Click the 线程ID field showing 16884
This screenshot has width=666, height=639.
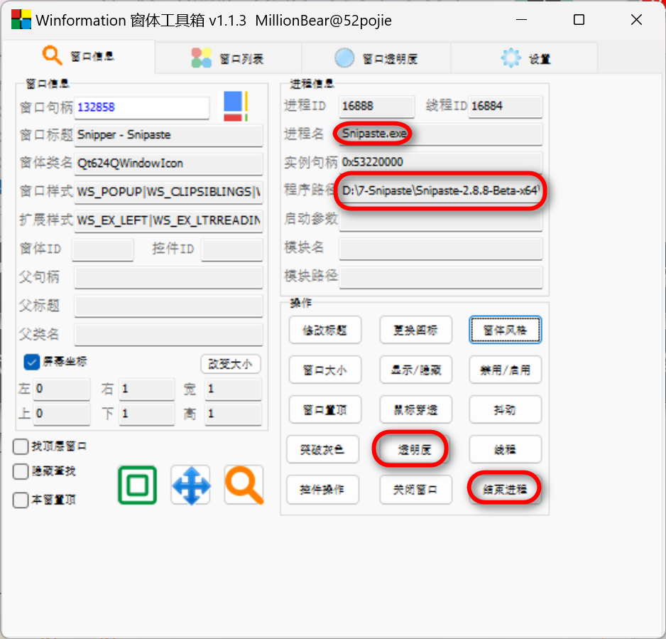point(506,107)
